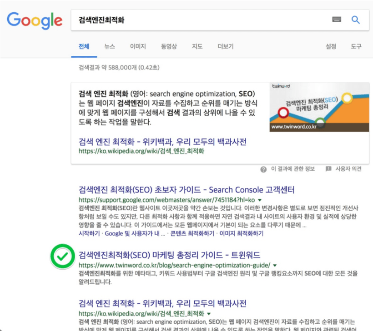Open the 더보기 search options
This screenshot has width=373, height=331.
pyautogui.click(x=225, y=47)
